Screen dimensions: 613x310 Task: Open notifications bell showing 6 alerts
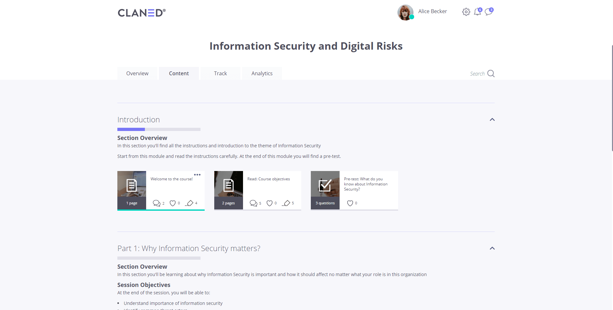pos(477,12)
